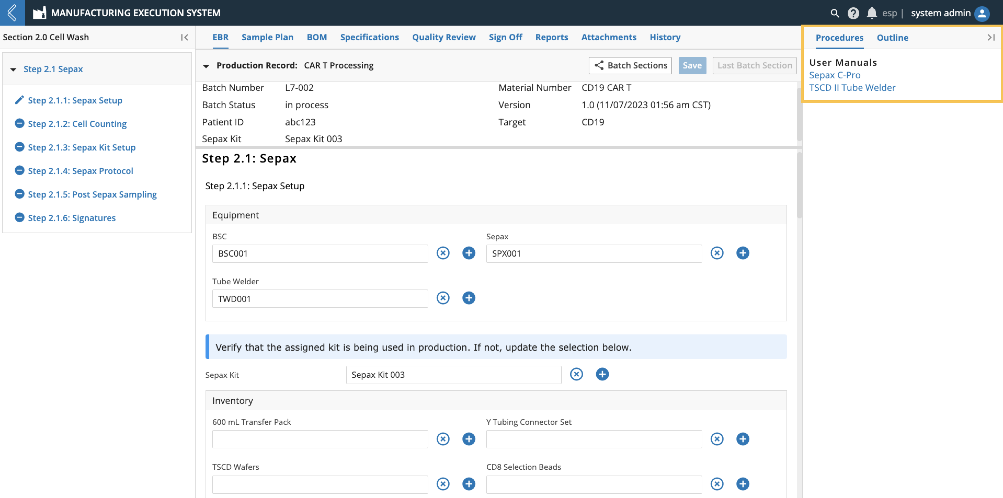1003x498 pixels.
Task: Go to Step 2.1.1: Sepax Setup
Action: pyautogui.click(x=75, y=100)
